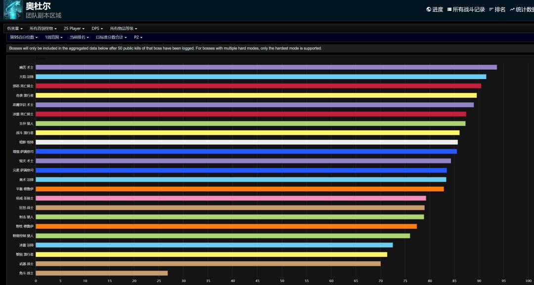Go to the 排名 rankings page
534x285 pixels.
(497, 9)
